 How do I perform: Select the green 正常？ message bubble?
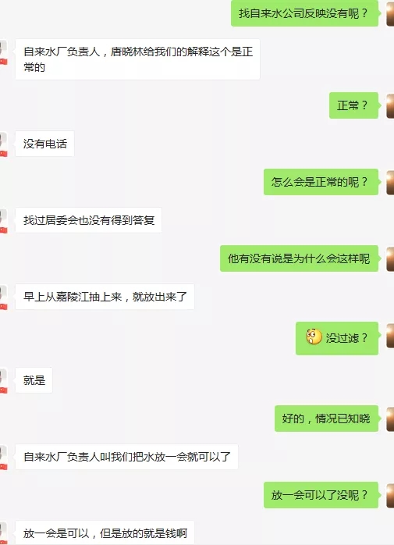353,105
